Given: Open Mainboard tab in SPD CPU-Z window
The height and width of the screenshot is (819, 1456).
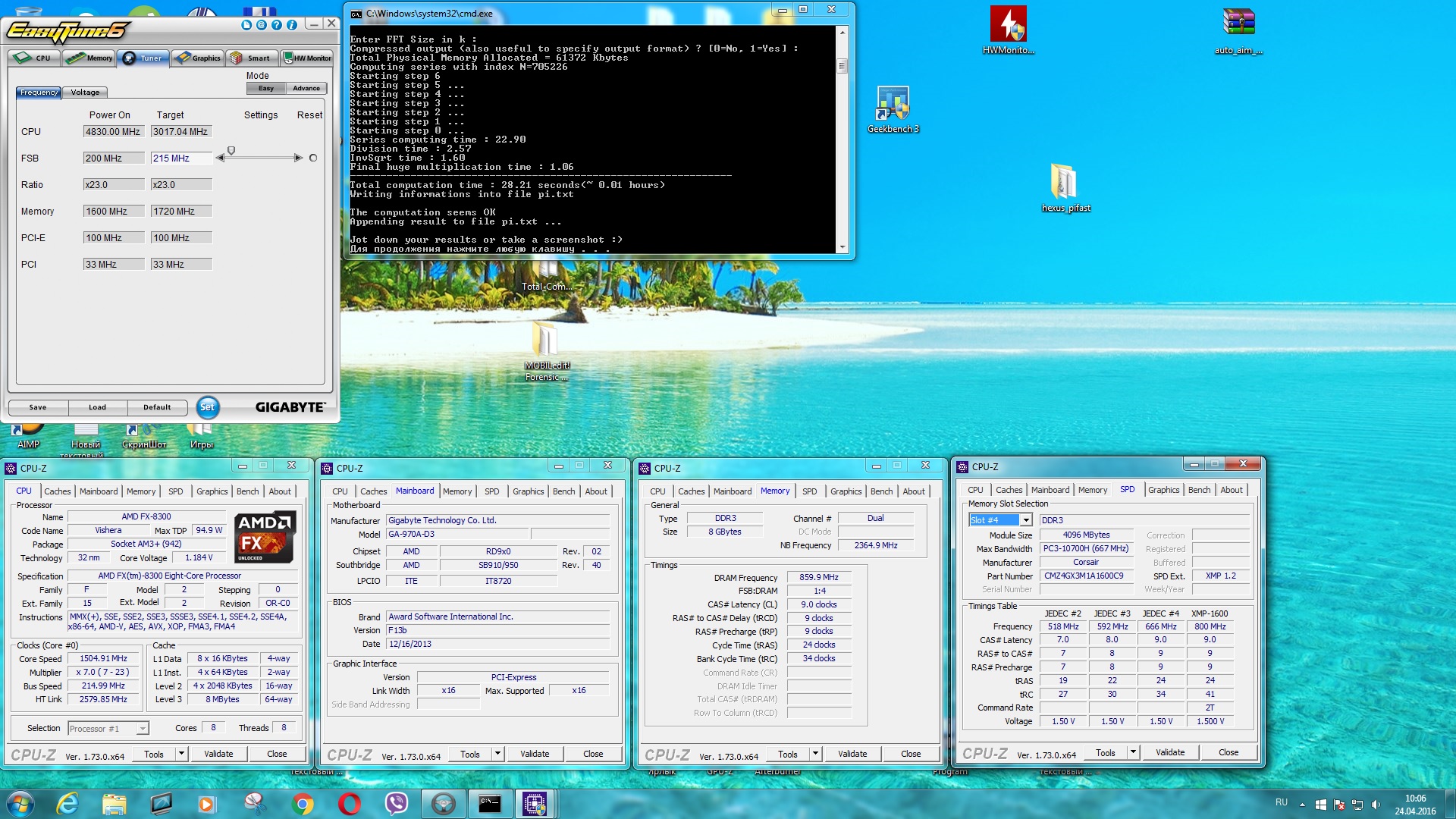Looking at the screenshot, I should coord(1050,490).
